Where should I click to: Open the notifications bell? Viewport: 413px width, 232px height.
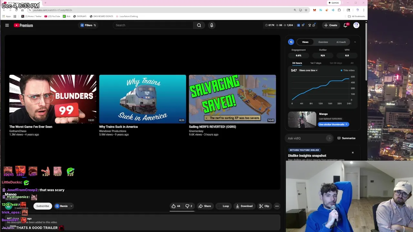click(346, 25)
